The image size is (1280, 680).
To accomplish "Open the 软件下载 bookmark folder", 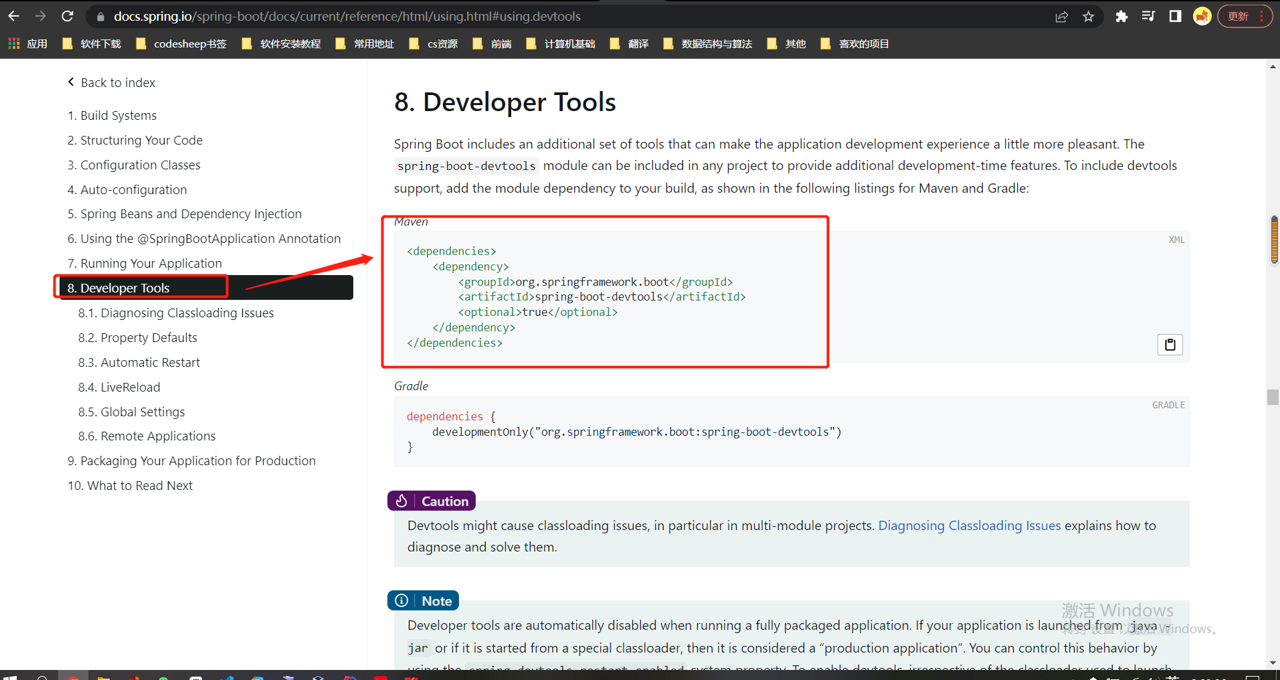I will click(92, 44).
